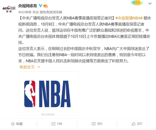Click the blue verified V badge
Viewport: 156px width, 130px height.
pos(41,6)
